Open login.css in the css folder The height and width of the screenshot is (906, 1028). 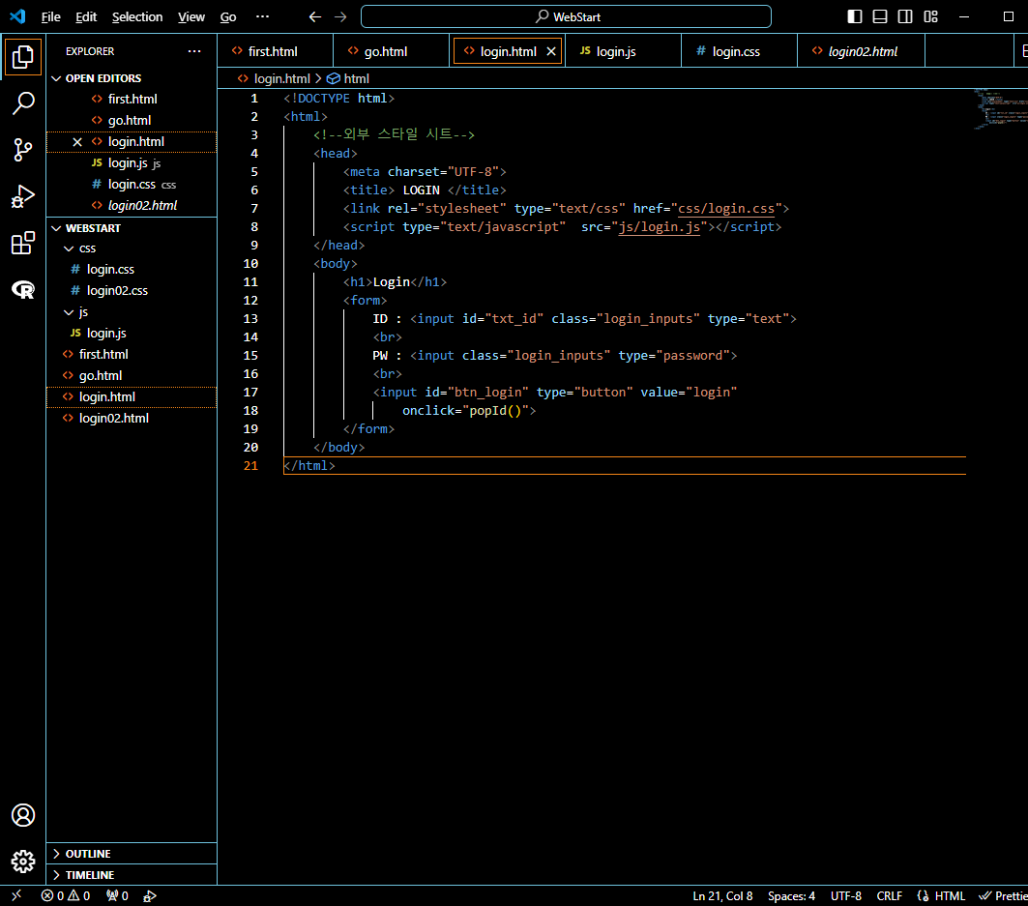[x=132, y=270]
